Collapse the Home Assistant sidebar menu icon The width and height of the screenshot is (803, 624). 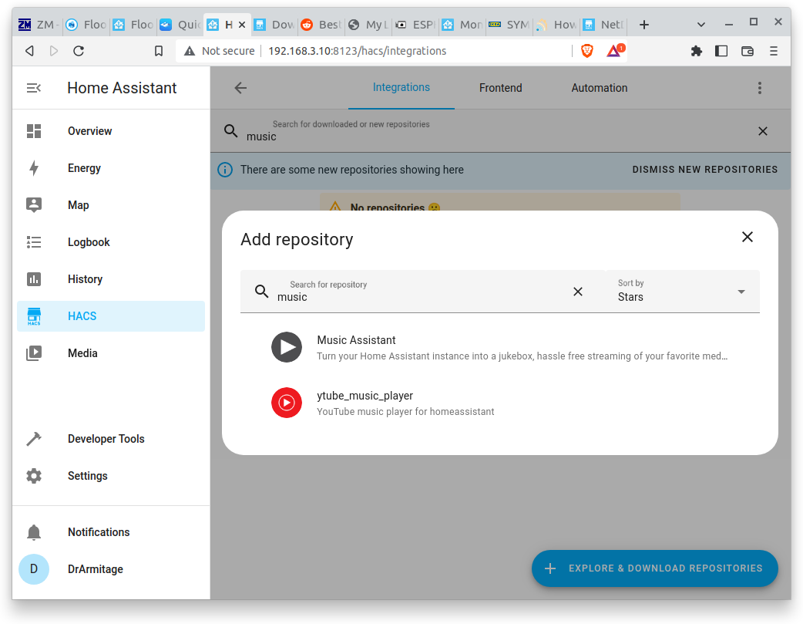pyautogui.click(x=34, y=88)
